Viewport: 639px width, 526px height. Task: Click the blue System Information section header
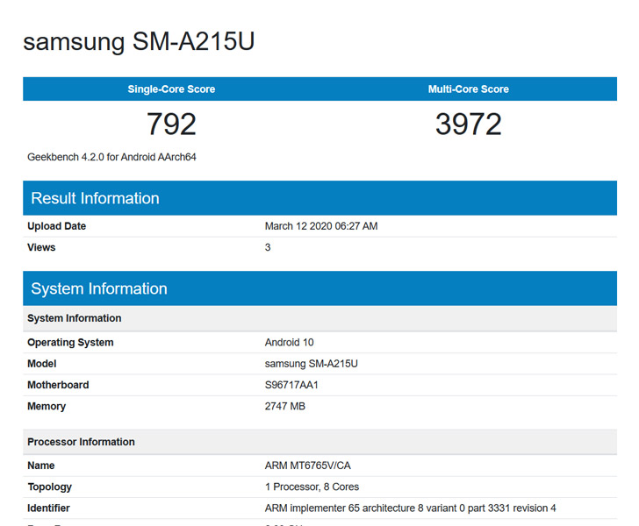pos(319,288)
